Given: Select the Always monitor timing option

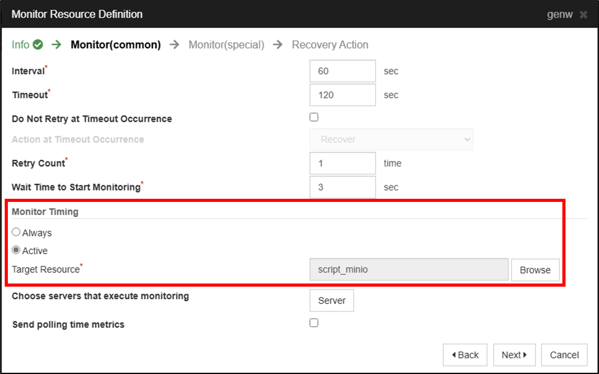Looking at the screenshot, I should tap(16, 232).
